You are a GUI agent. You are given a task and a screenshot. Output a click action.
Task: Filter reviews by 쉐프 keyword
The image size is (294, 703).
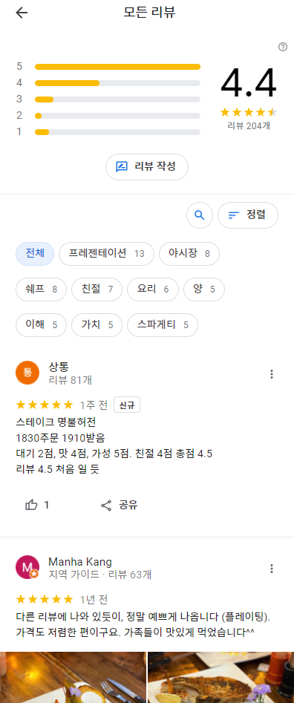[42, 290]
